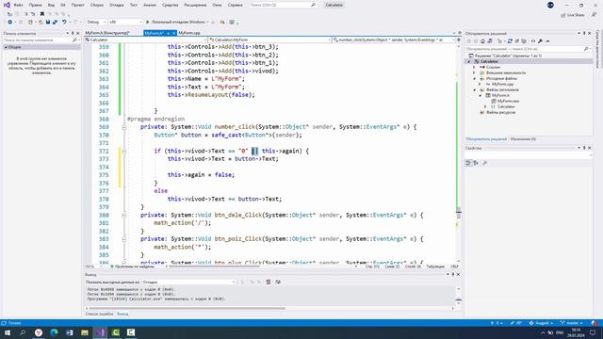
Task: Open the Сборка menu
Action: coord(96,5)
